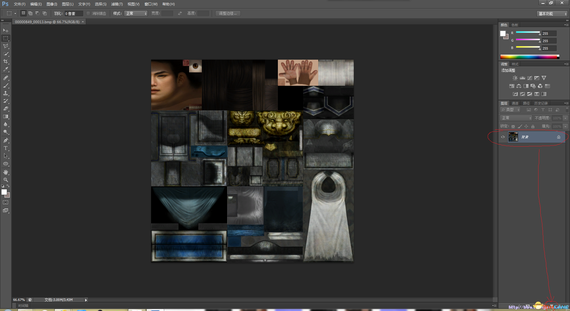Click the 调整边缘 refine edge button
The height and width of the screenshot is (311, 570).
click(228, 13)
